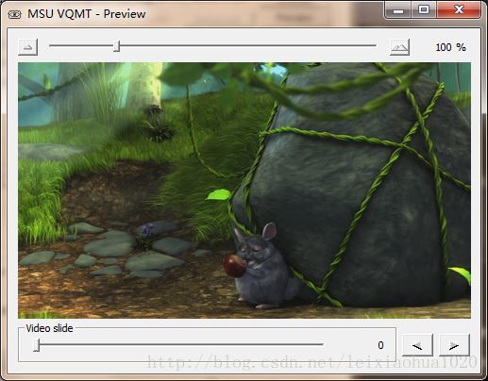Minimize the Preview window
The width and height of the screenshot is (488, 381).
398,10
